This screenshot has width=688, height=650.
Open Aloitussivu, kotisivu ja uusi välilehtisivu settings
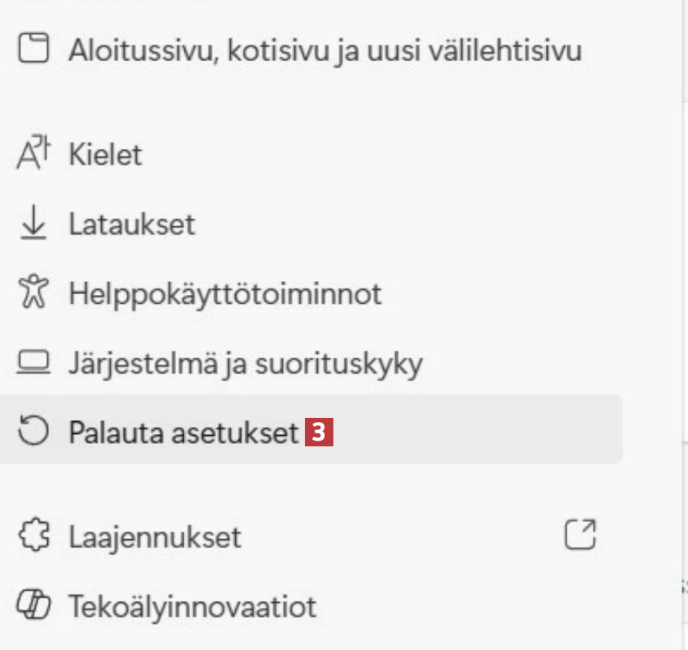(x=325, y=51)
